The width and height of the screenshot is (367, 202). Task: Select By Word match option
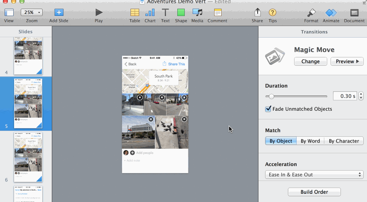[310, 141]
